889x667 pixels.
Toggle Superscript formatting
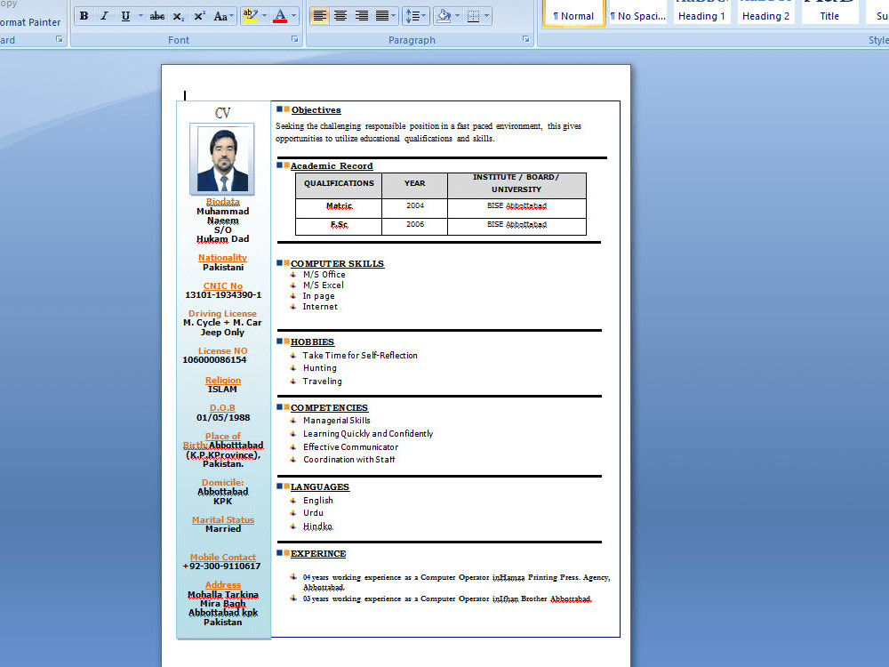tap(199, 16)
